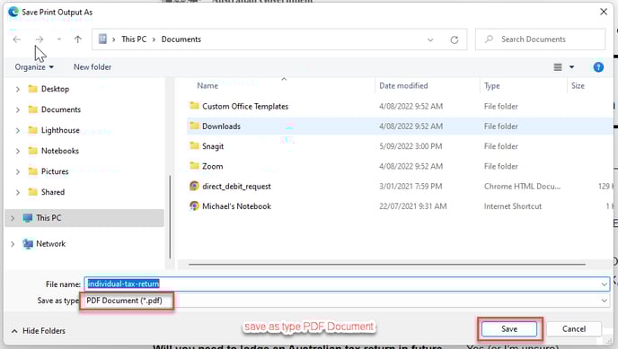Viewport: 618px width, 349px height.
Task: Hide Folders pane toggle
Action: coord(39,331)
